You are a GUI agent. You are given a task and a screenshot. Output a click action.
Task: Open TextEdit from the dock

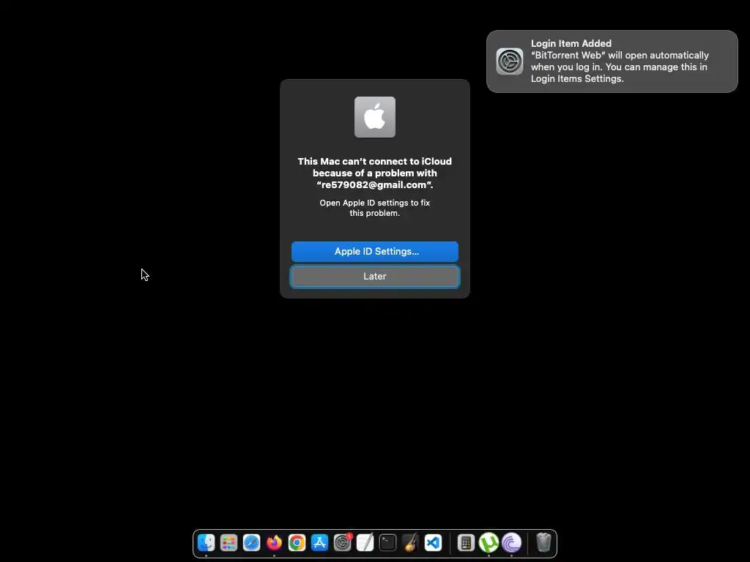[365, 542]
